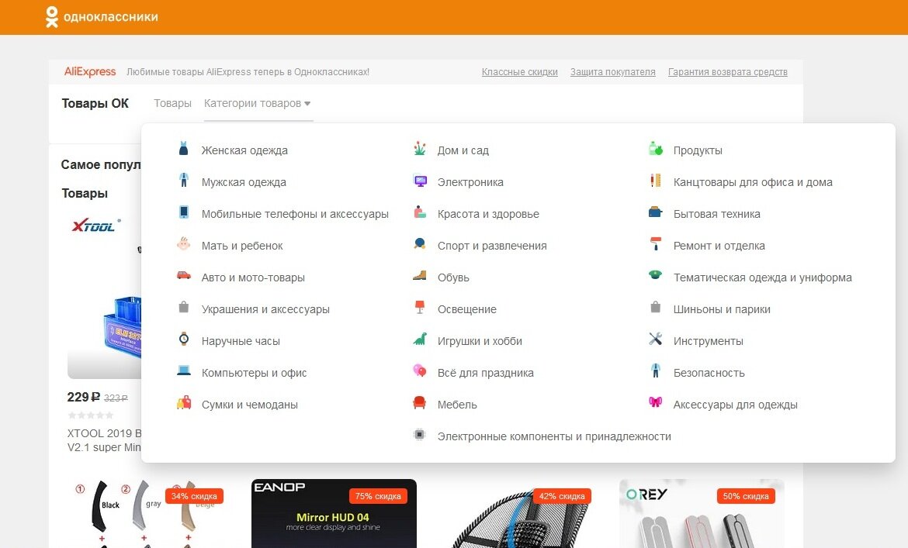Open the Гарантия возврата средств link
The width and height of the screenshot is (908, 548).
click(x=728, y=72)
